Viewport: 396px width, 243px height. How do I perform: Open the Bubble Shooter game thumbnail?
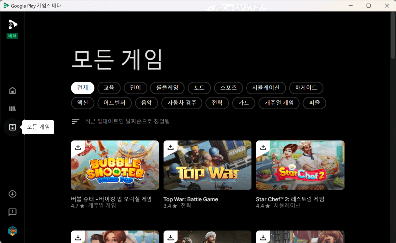(115, 165)
